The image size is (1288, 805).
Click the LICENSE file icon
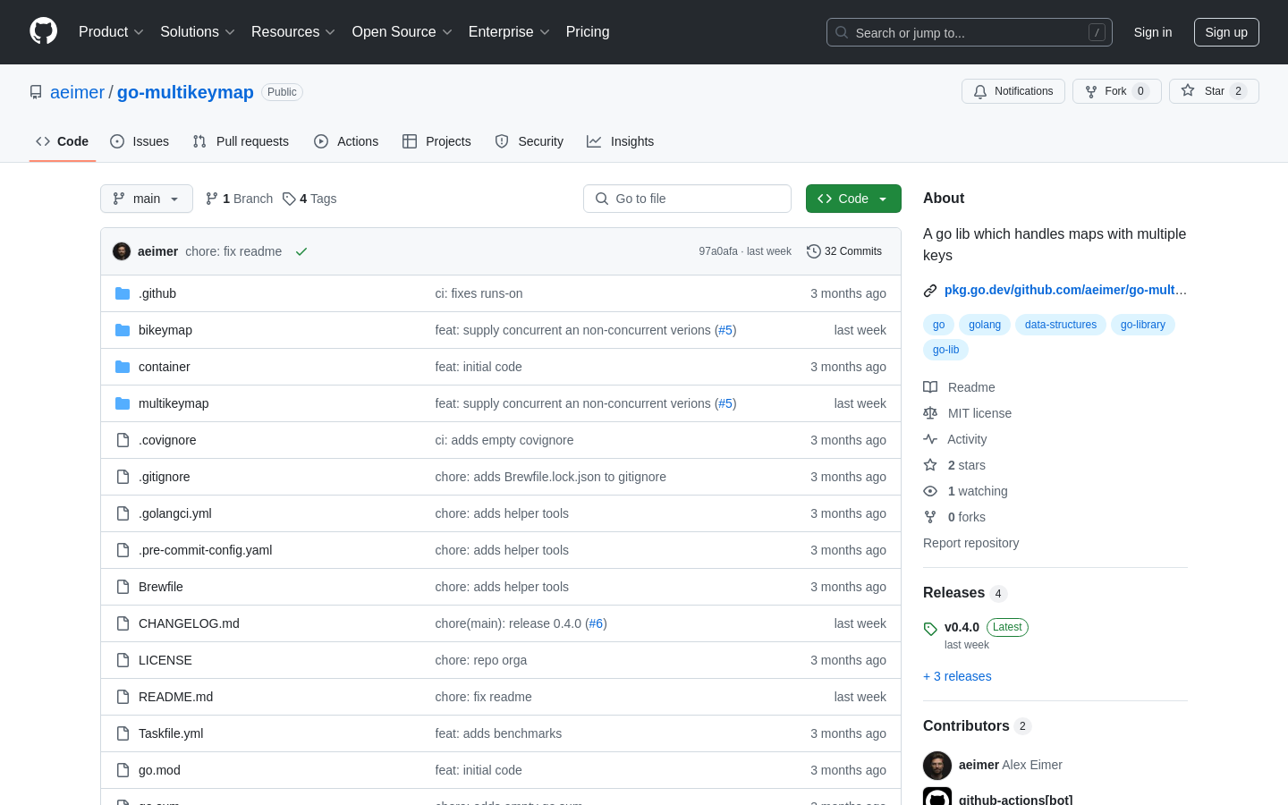[x=123, y=660]
